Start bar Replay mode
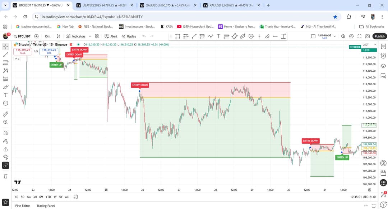The width and height of the screenshot is (388, 209). pos(129,36)
